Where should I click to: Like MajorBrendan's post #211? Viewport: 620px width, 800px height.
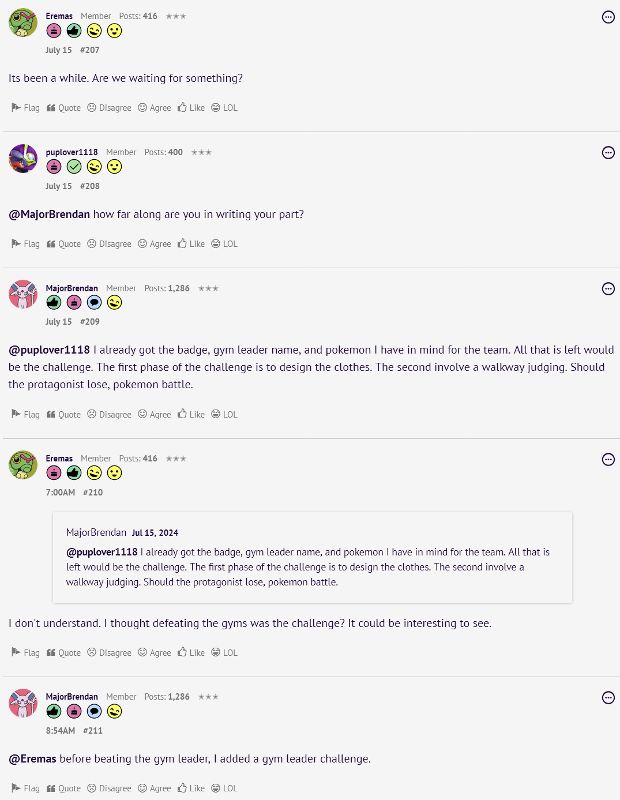tap(191, 788)
